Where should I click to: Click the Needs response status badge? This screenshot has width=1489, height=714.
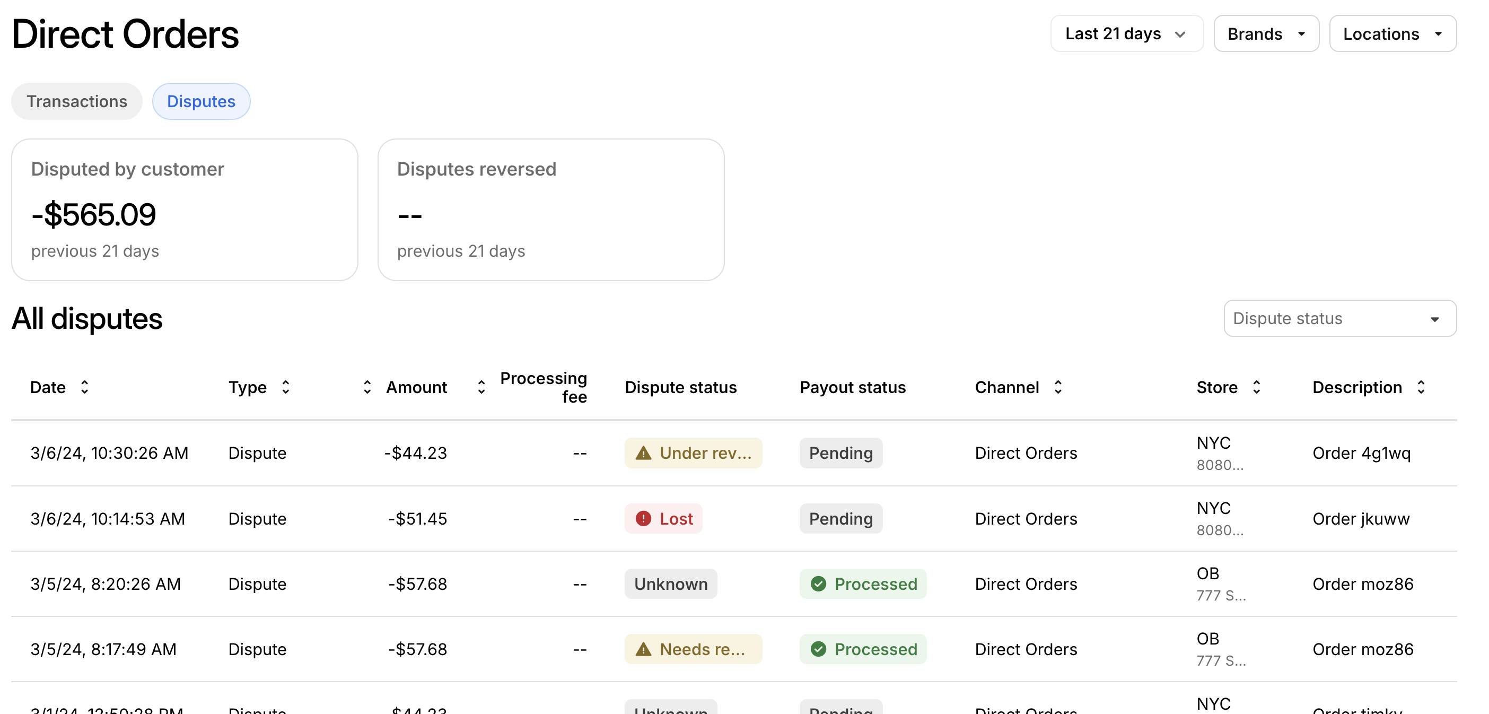pyautogui.click(x=693, y=649)
